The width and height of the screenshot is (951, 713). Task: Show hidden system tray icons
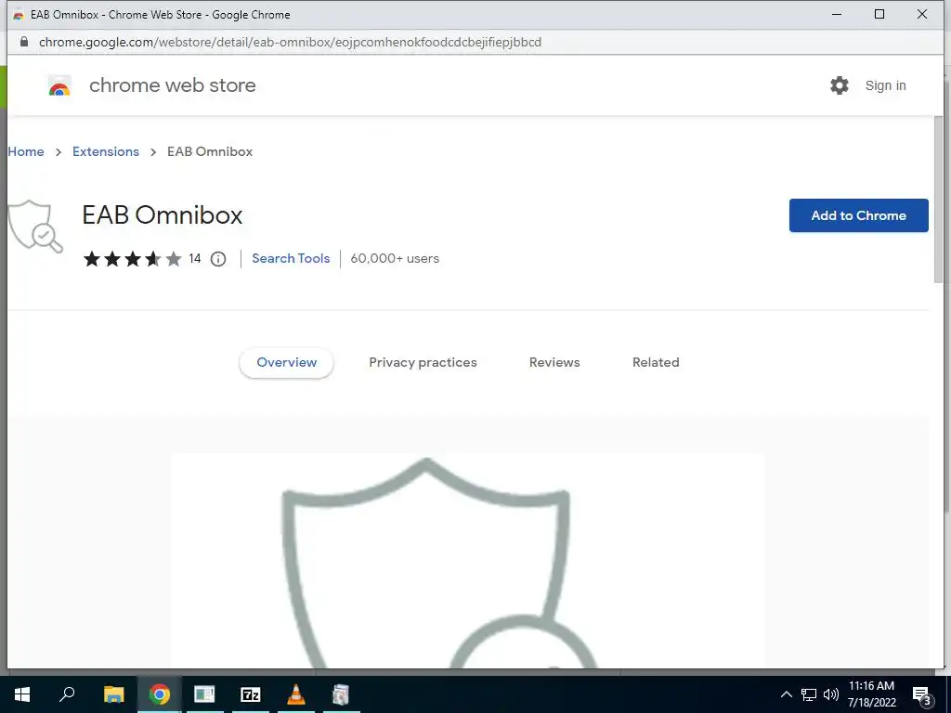(x=786, y=694)
